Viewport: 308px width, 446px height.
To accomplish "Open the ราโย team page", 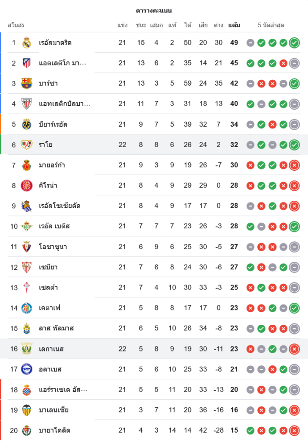I will tap(46, 145).
